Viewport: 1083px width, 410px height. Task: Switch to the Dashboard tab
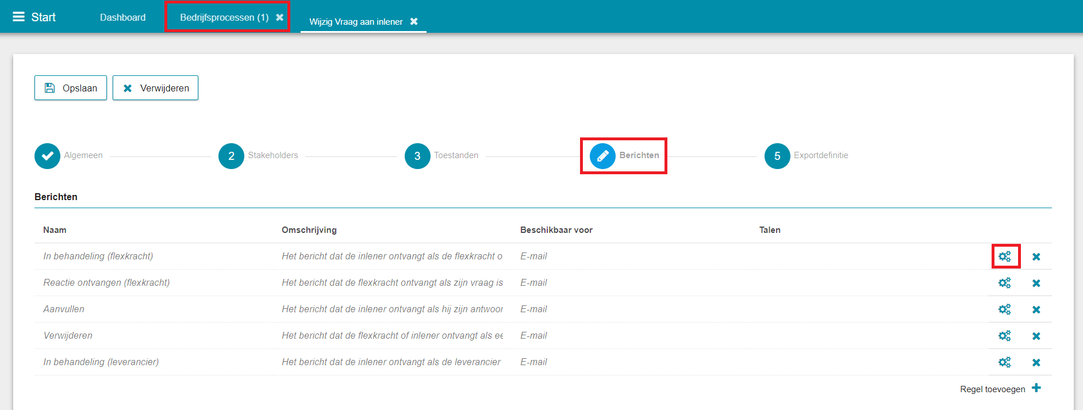(x=122, y=17)
